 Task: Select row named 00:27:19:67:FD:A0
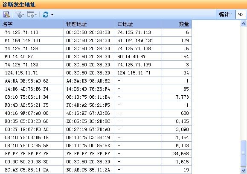(96, 130)
